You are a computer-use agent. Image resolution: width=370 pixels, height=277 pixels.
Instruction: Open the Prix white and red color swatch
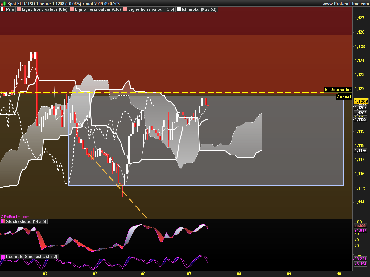pos(3,10)
